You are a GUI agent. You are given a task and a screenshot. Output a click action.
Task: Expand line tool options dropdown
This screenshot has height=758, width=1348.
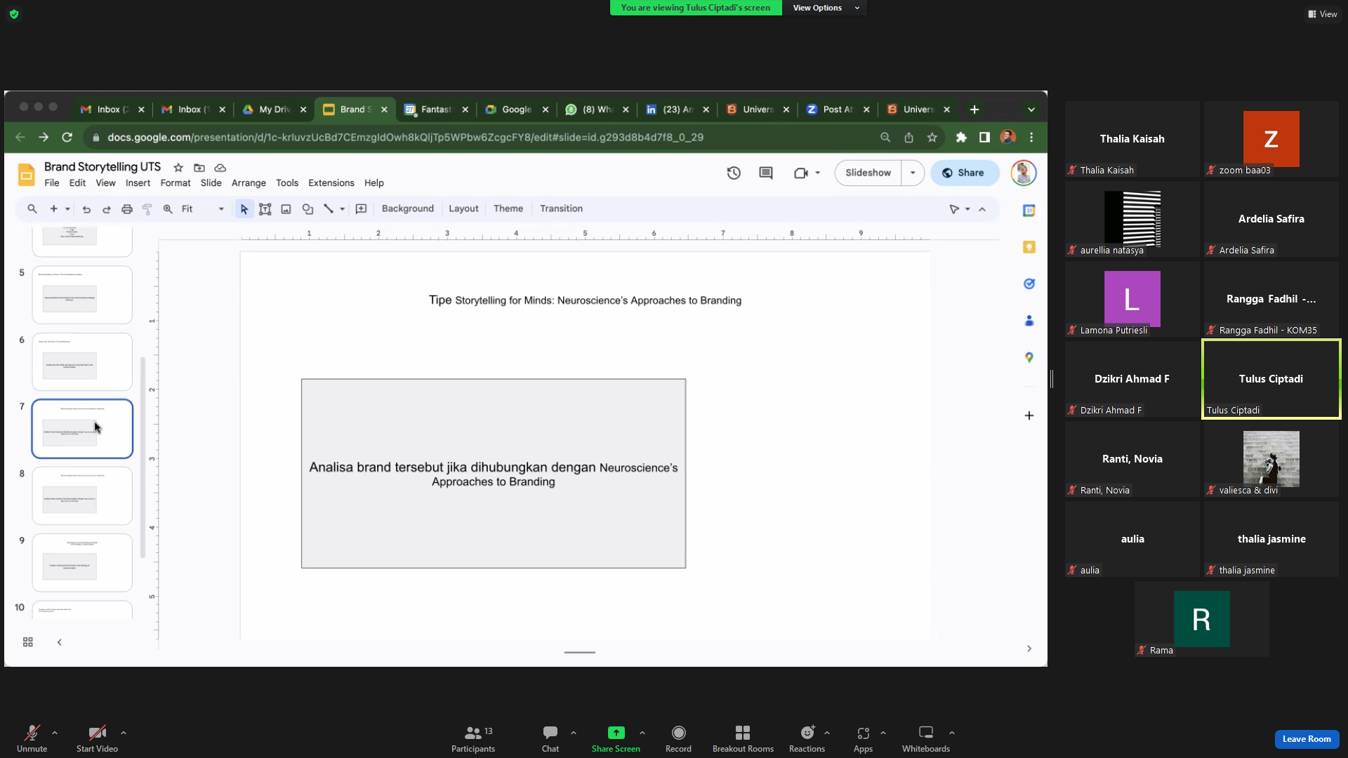[x=343, y=209]
